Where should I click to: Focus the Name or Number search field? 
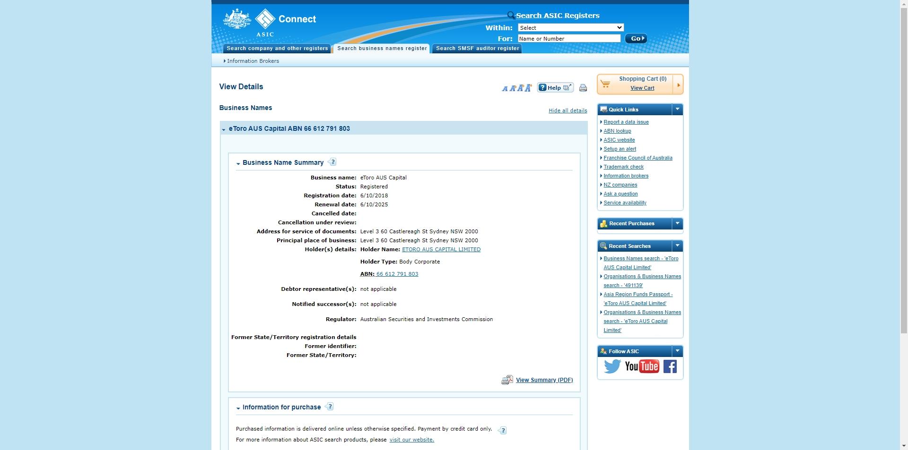point(569,39)
